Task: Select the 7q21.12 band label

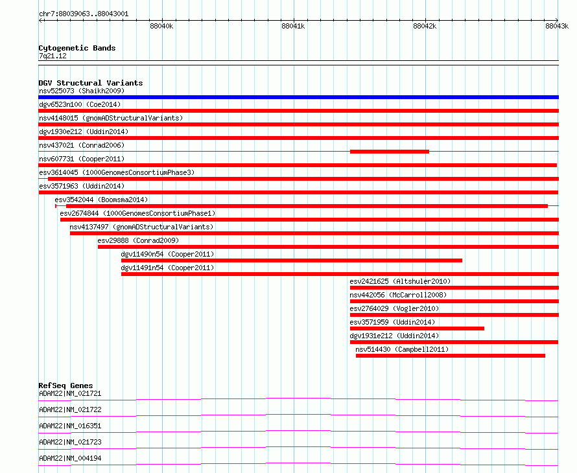Action: click(53, 56)
